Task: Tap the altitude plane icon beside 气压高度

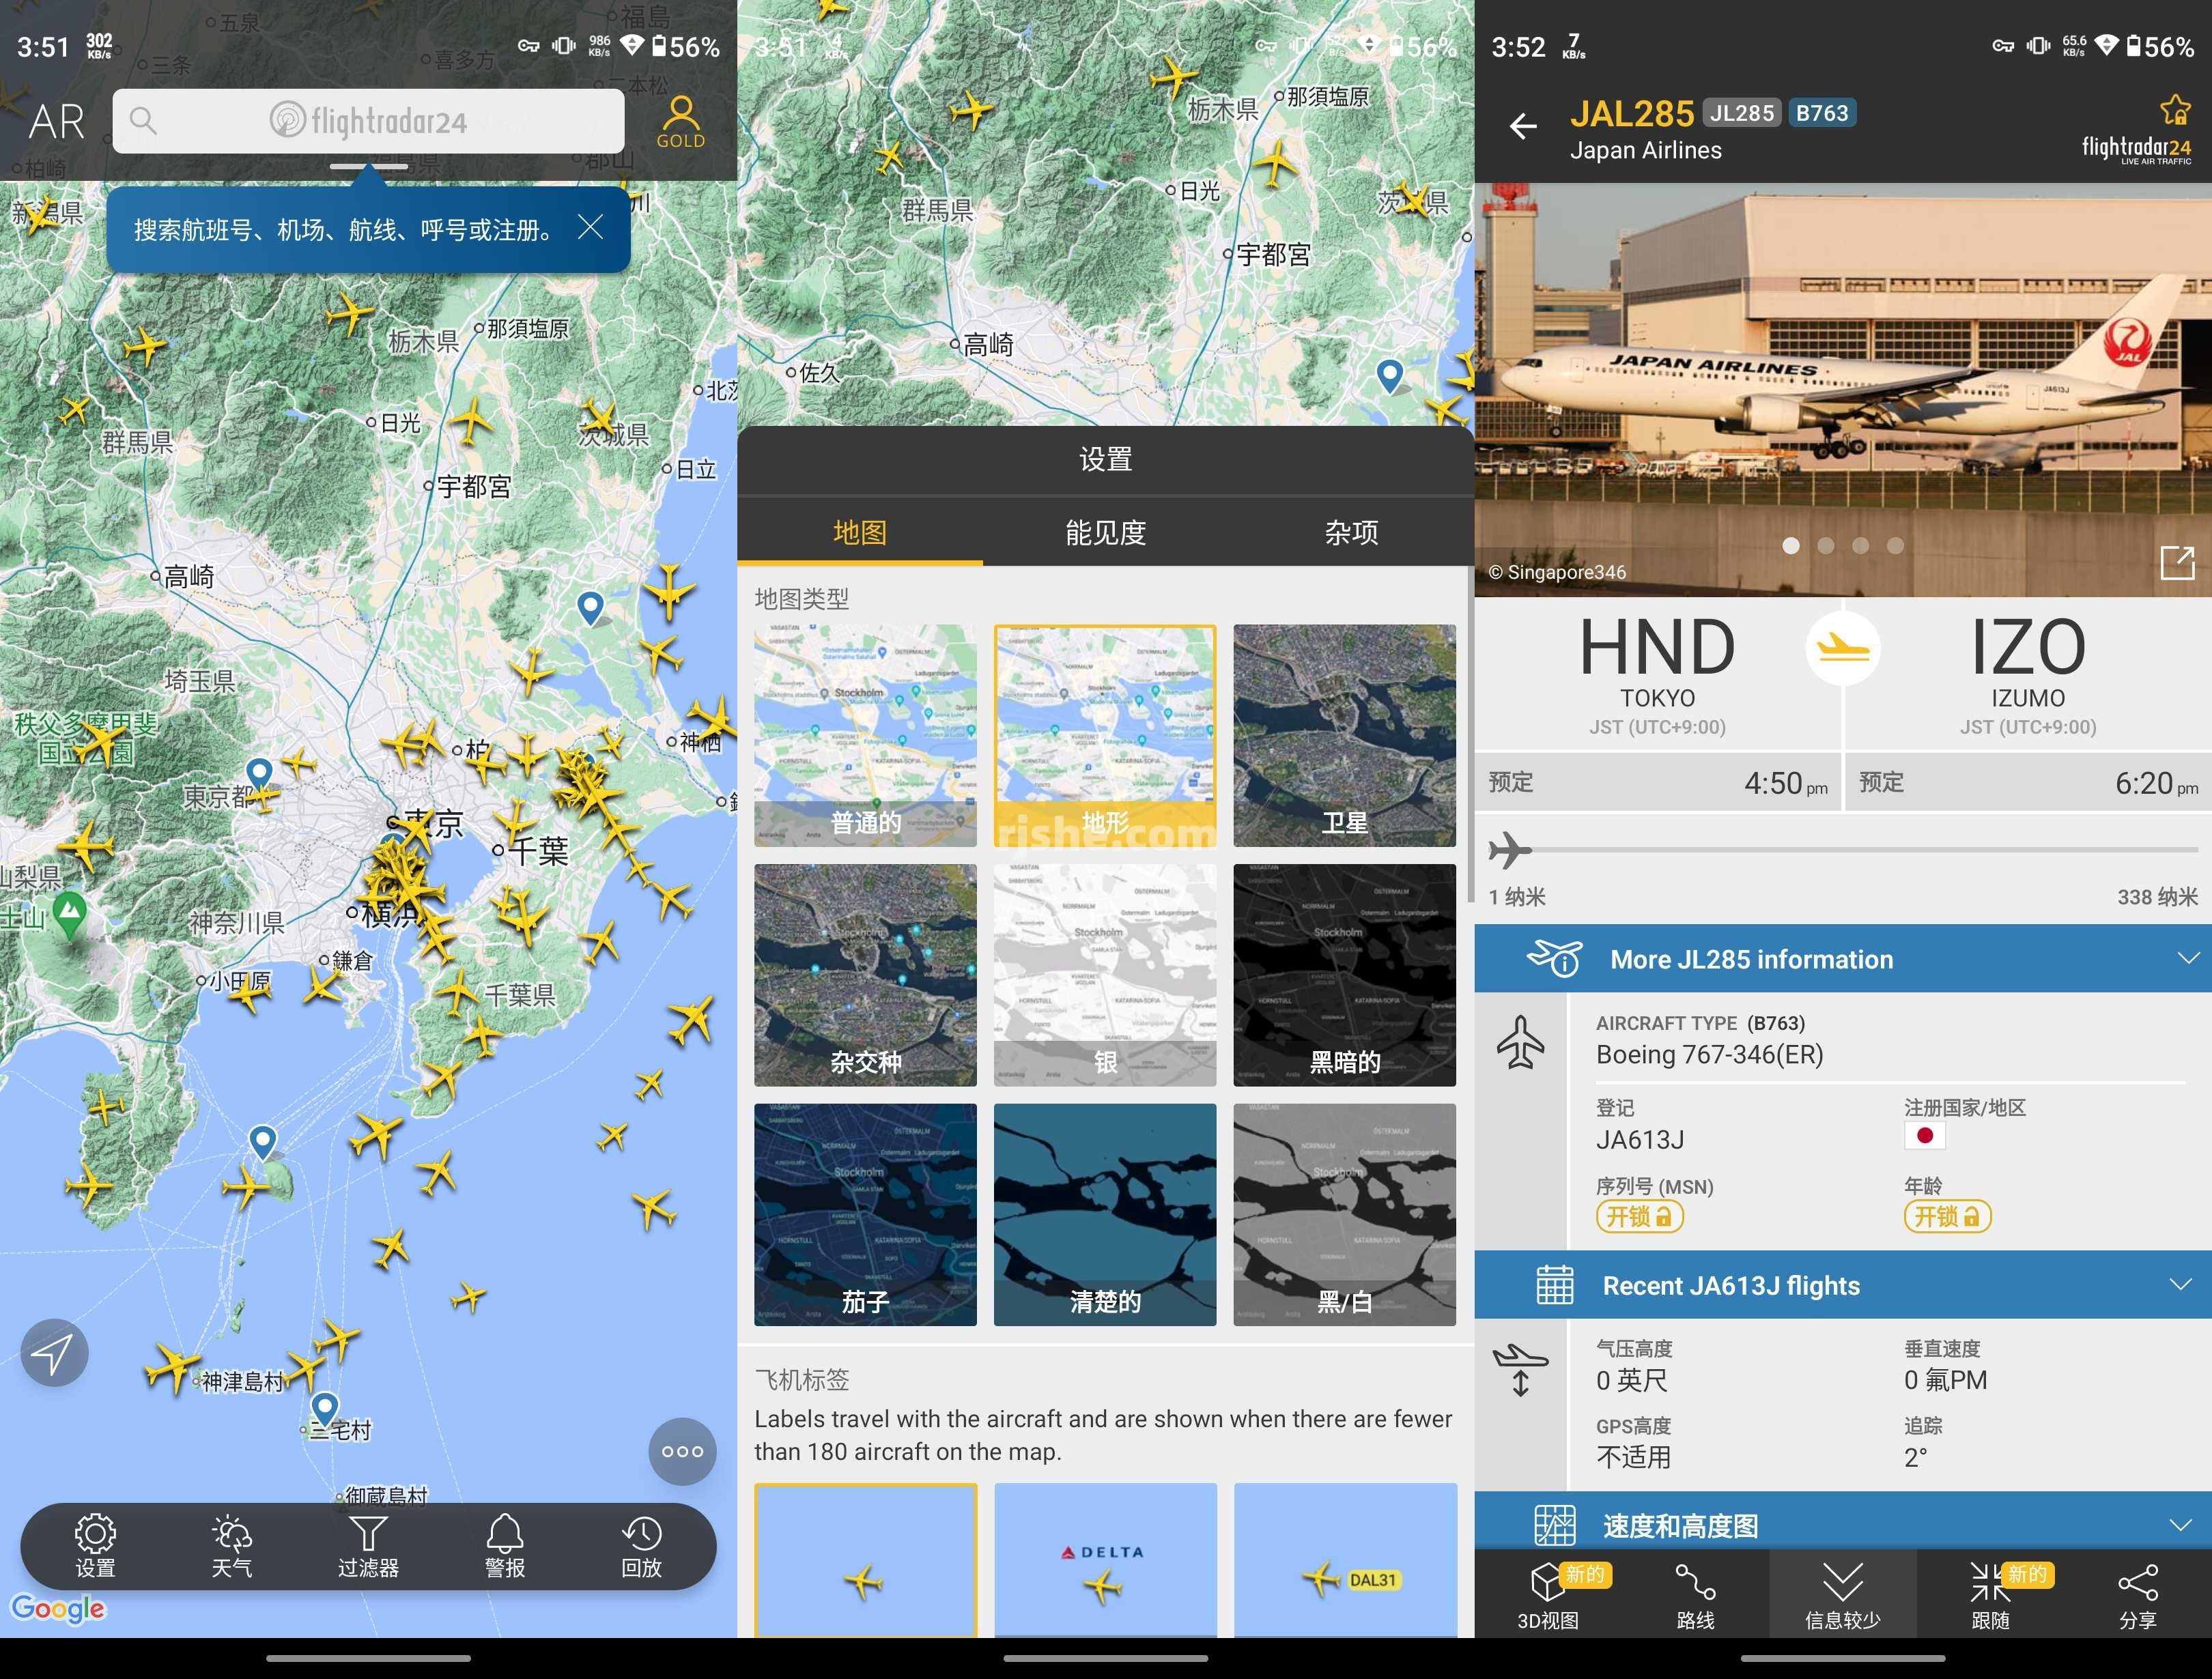Action: (x=1520, y=1369)
